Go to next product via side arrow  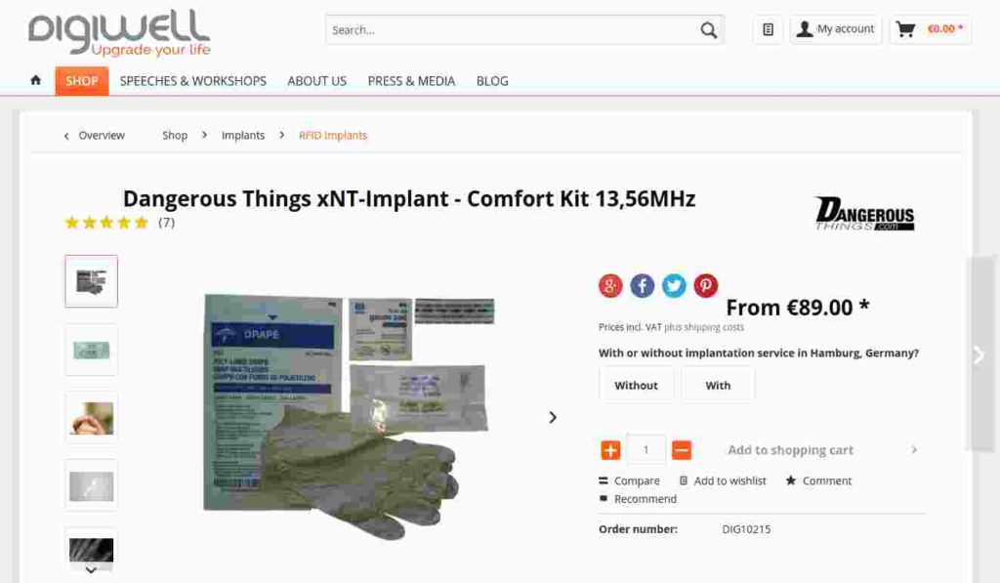point(979,354)
